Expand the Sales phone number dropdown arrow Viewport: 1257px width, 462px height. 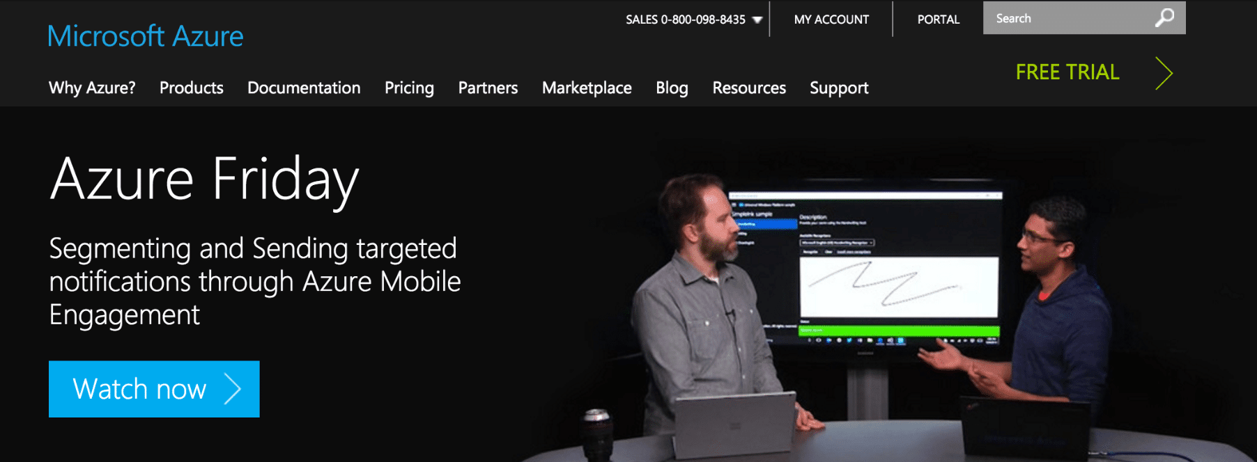pos(757,20)
